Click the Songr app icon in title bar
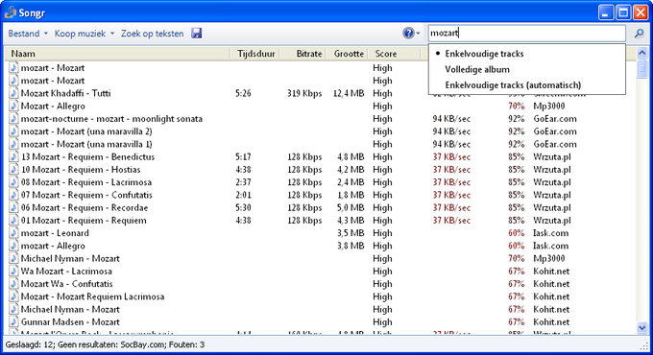 click(x=11, y=12)
